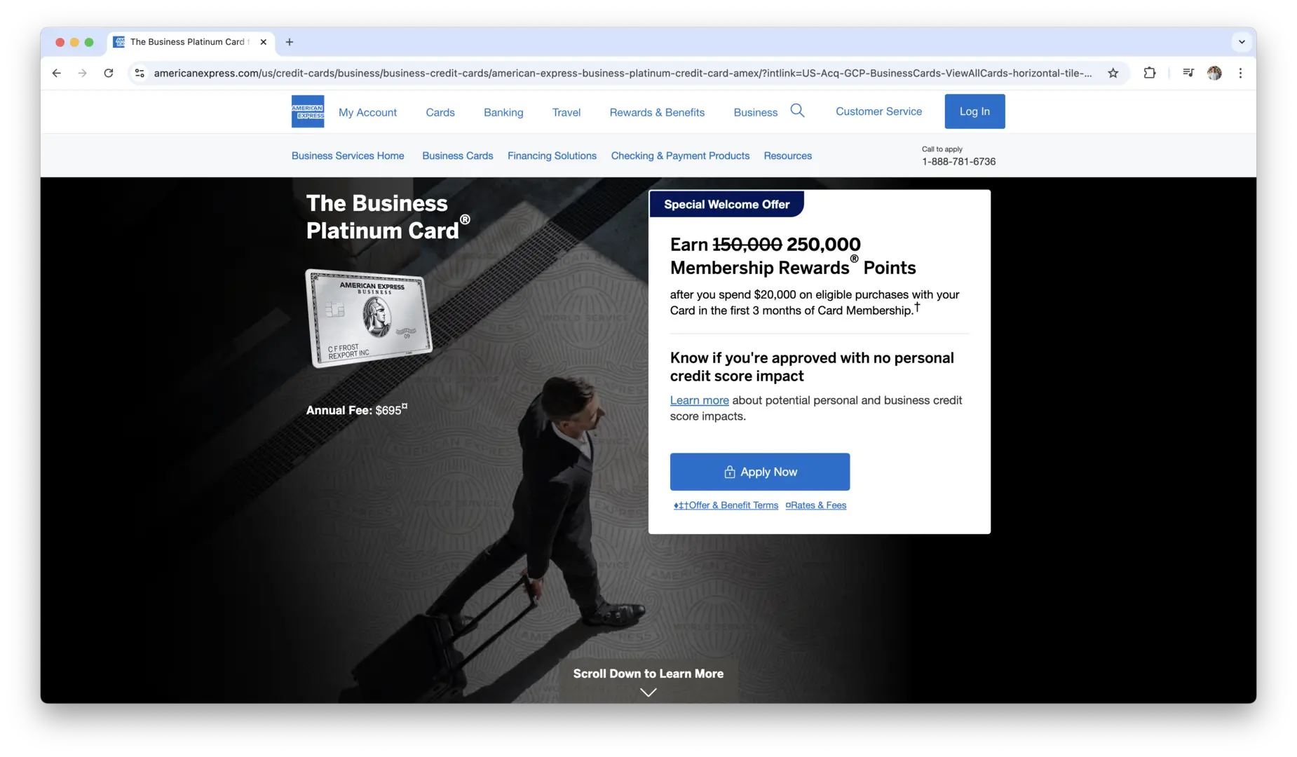Select Financing Solutions in sub-navigation

point(552,156)
